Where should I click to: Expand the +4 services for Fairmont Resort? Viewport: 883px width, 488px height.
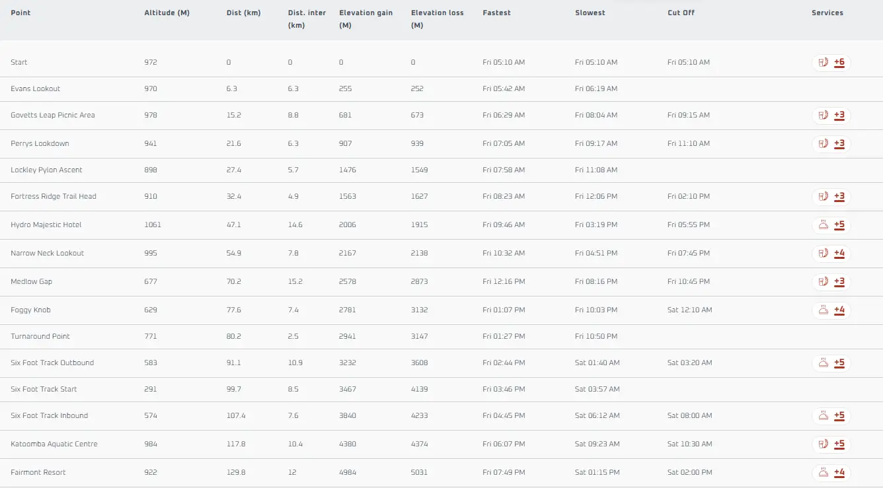coord(839,472)
